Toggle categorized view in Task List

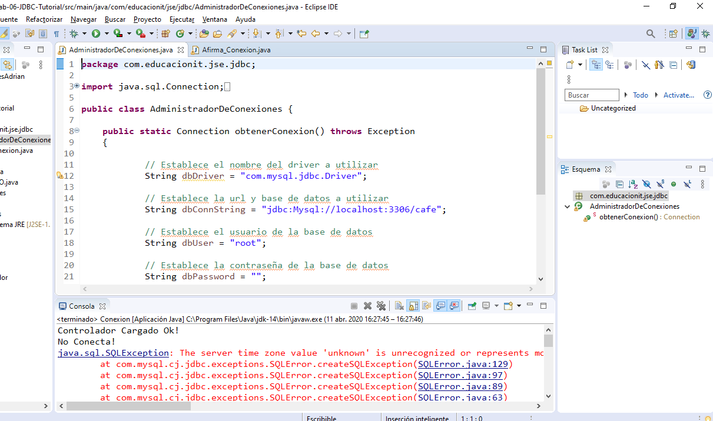[x=596, y=65]
